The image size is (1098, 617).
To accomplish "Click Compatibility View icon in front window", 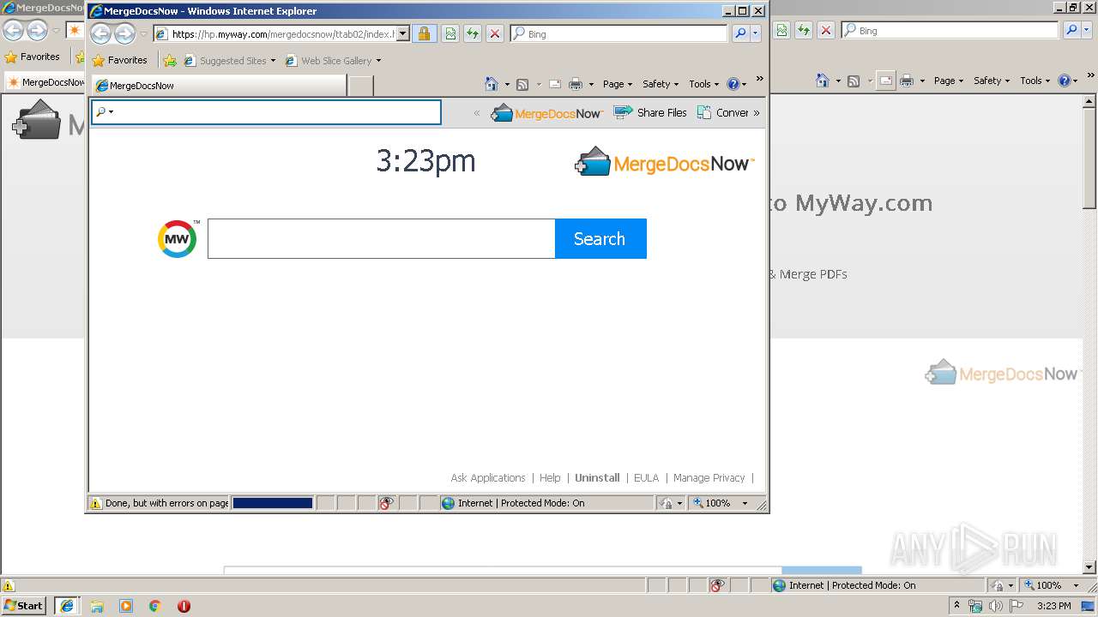I will tap(450, 34).
